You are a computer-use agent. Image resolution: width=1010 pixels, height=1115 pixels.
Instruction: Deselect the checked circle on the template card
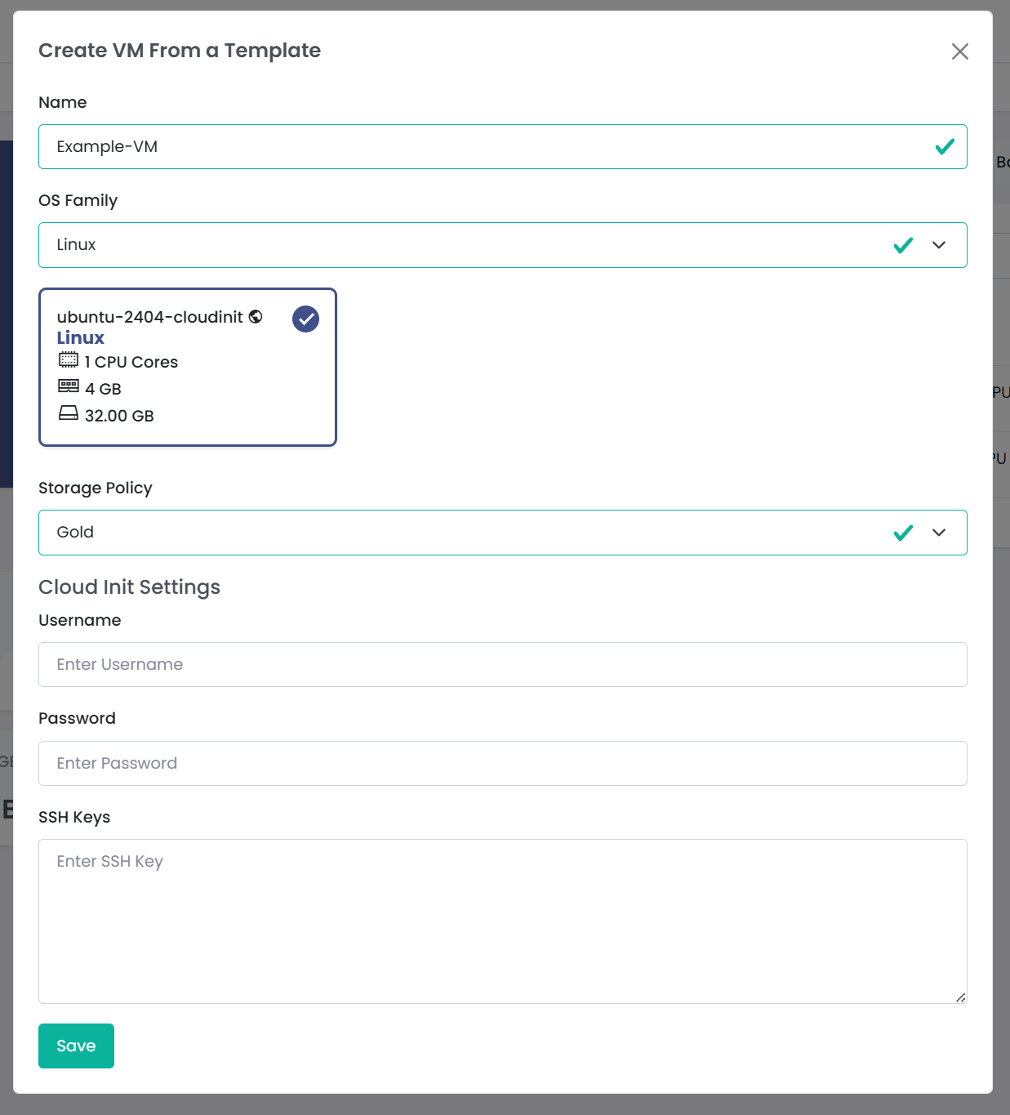[x=305, y=319]
